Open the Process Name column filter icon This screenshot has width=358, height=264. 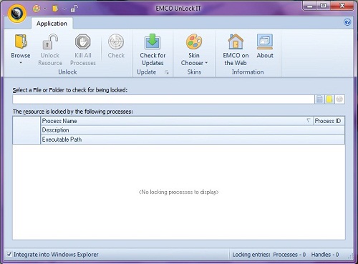point(309,121)
